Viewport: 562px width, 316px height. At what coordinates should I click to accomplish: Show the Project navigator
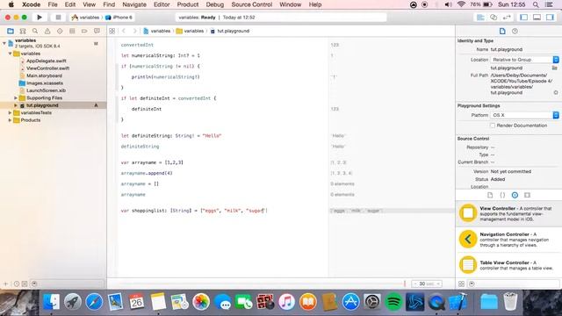pos(11,32)
